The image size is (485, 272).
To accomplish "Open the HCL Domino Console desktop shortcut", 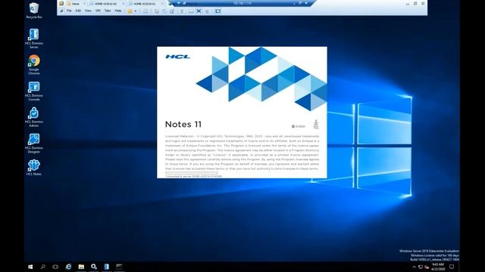I will [33, 91].
